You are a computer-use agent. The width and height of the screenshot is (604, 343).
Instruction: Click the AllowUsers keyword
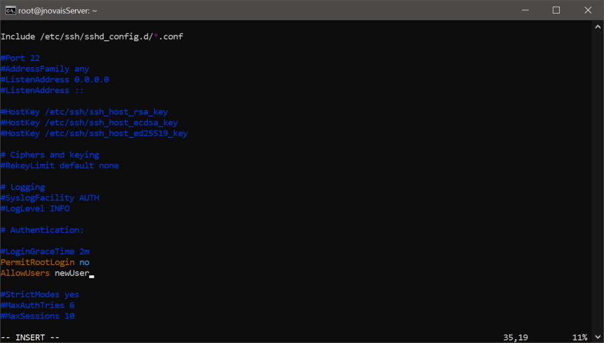(x=25, y=273)
